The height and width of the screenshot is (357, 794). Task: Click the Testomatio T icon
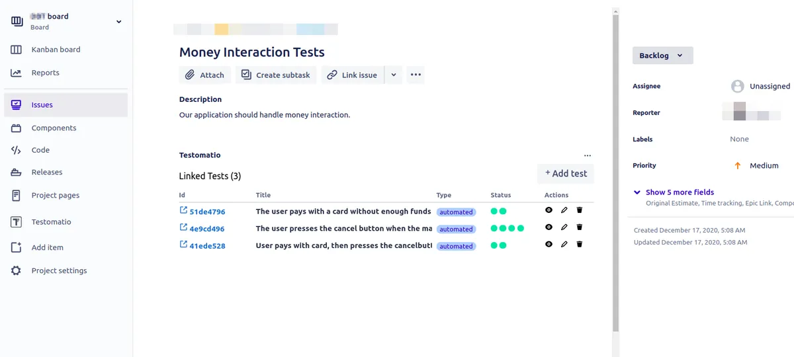pos(17,222)
